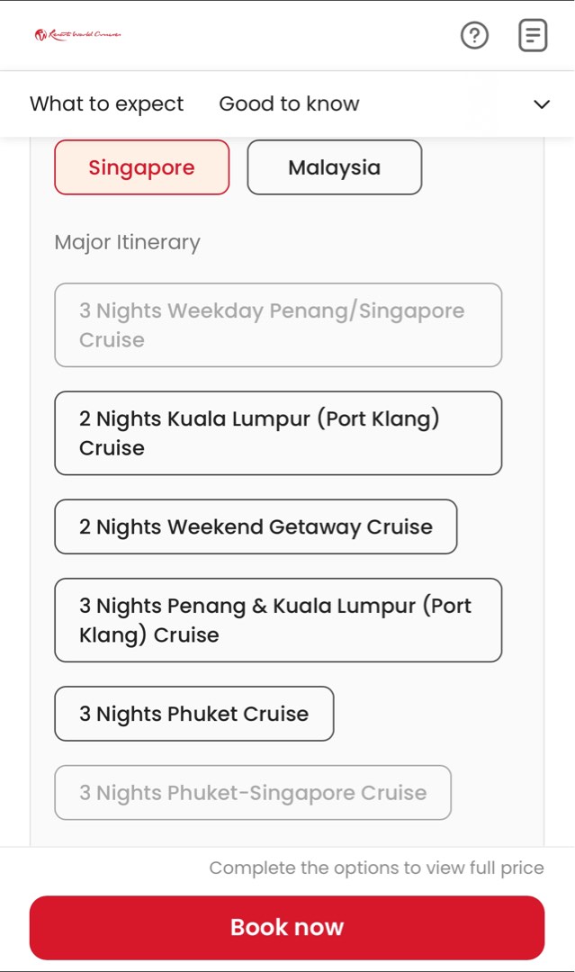
Task: Choose the 3 Nights Phuket Cruise
Action: [193, 713]
